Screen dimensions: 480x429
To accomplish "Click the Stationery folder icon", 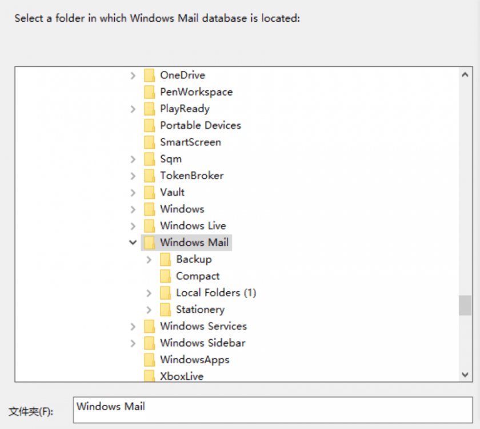I will pos(165,309).
